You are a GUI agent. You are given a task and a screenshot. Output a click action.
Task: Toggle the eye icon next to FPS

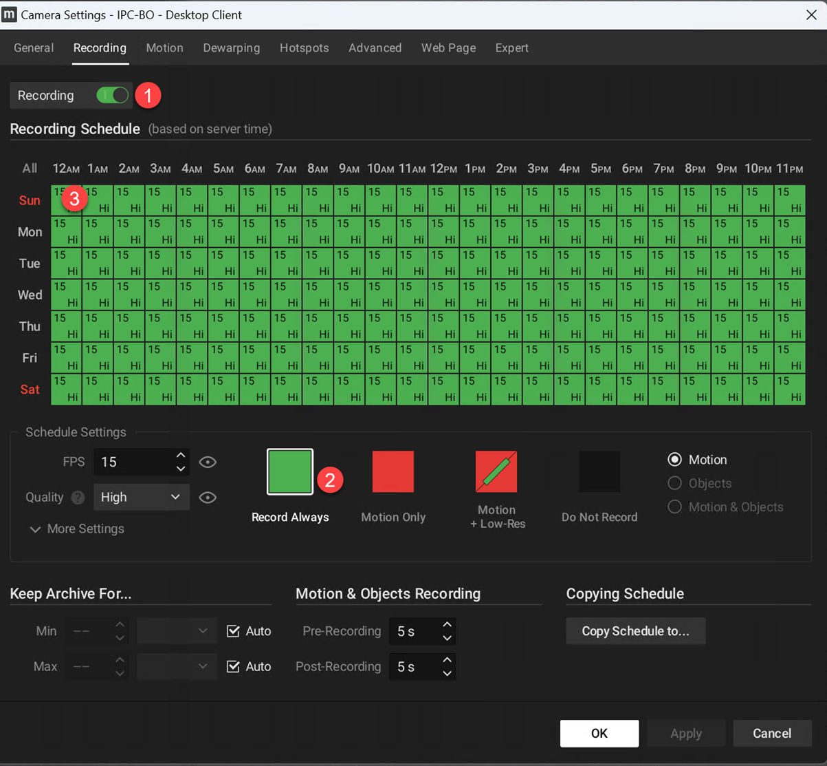pos(208,462)
